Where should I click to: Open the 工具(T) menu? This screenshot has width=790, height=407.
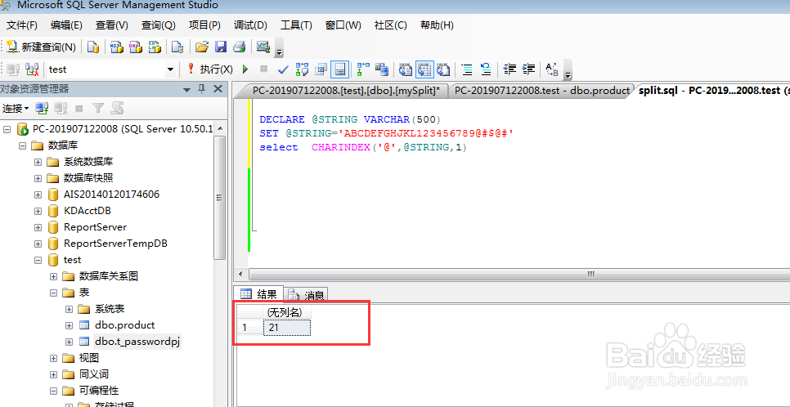pos(296,25)
